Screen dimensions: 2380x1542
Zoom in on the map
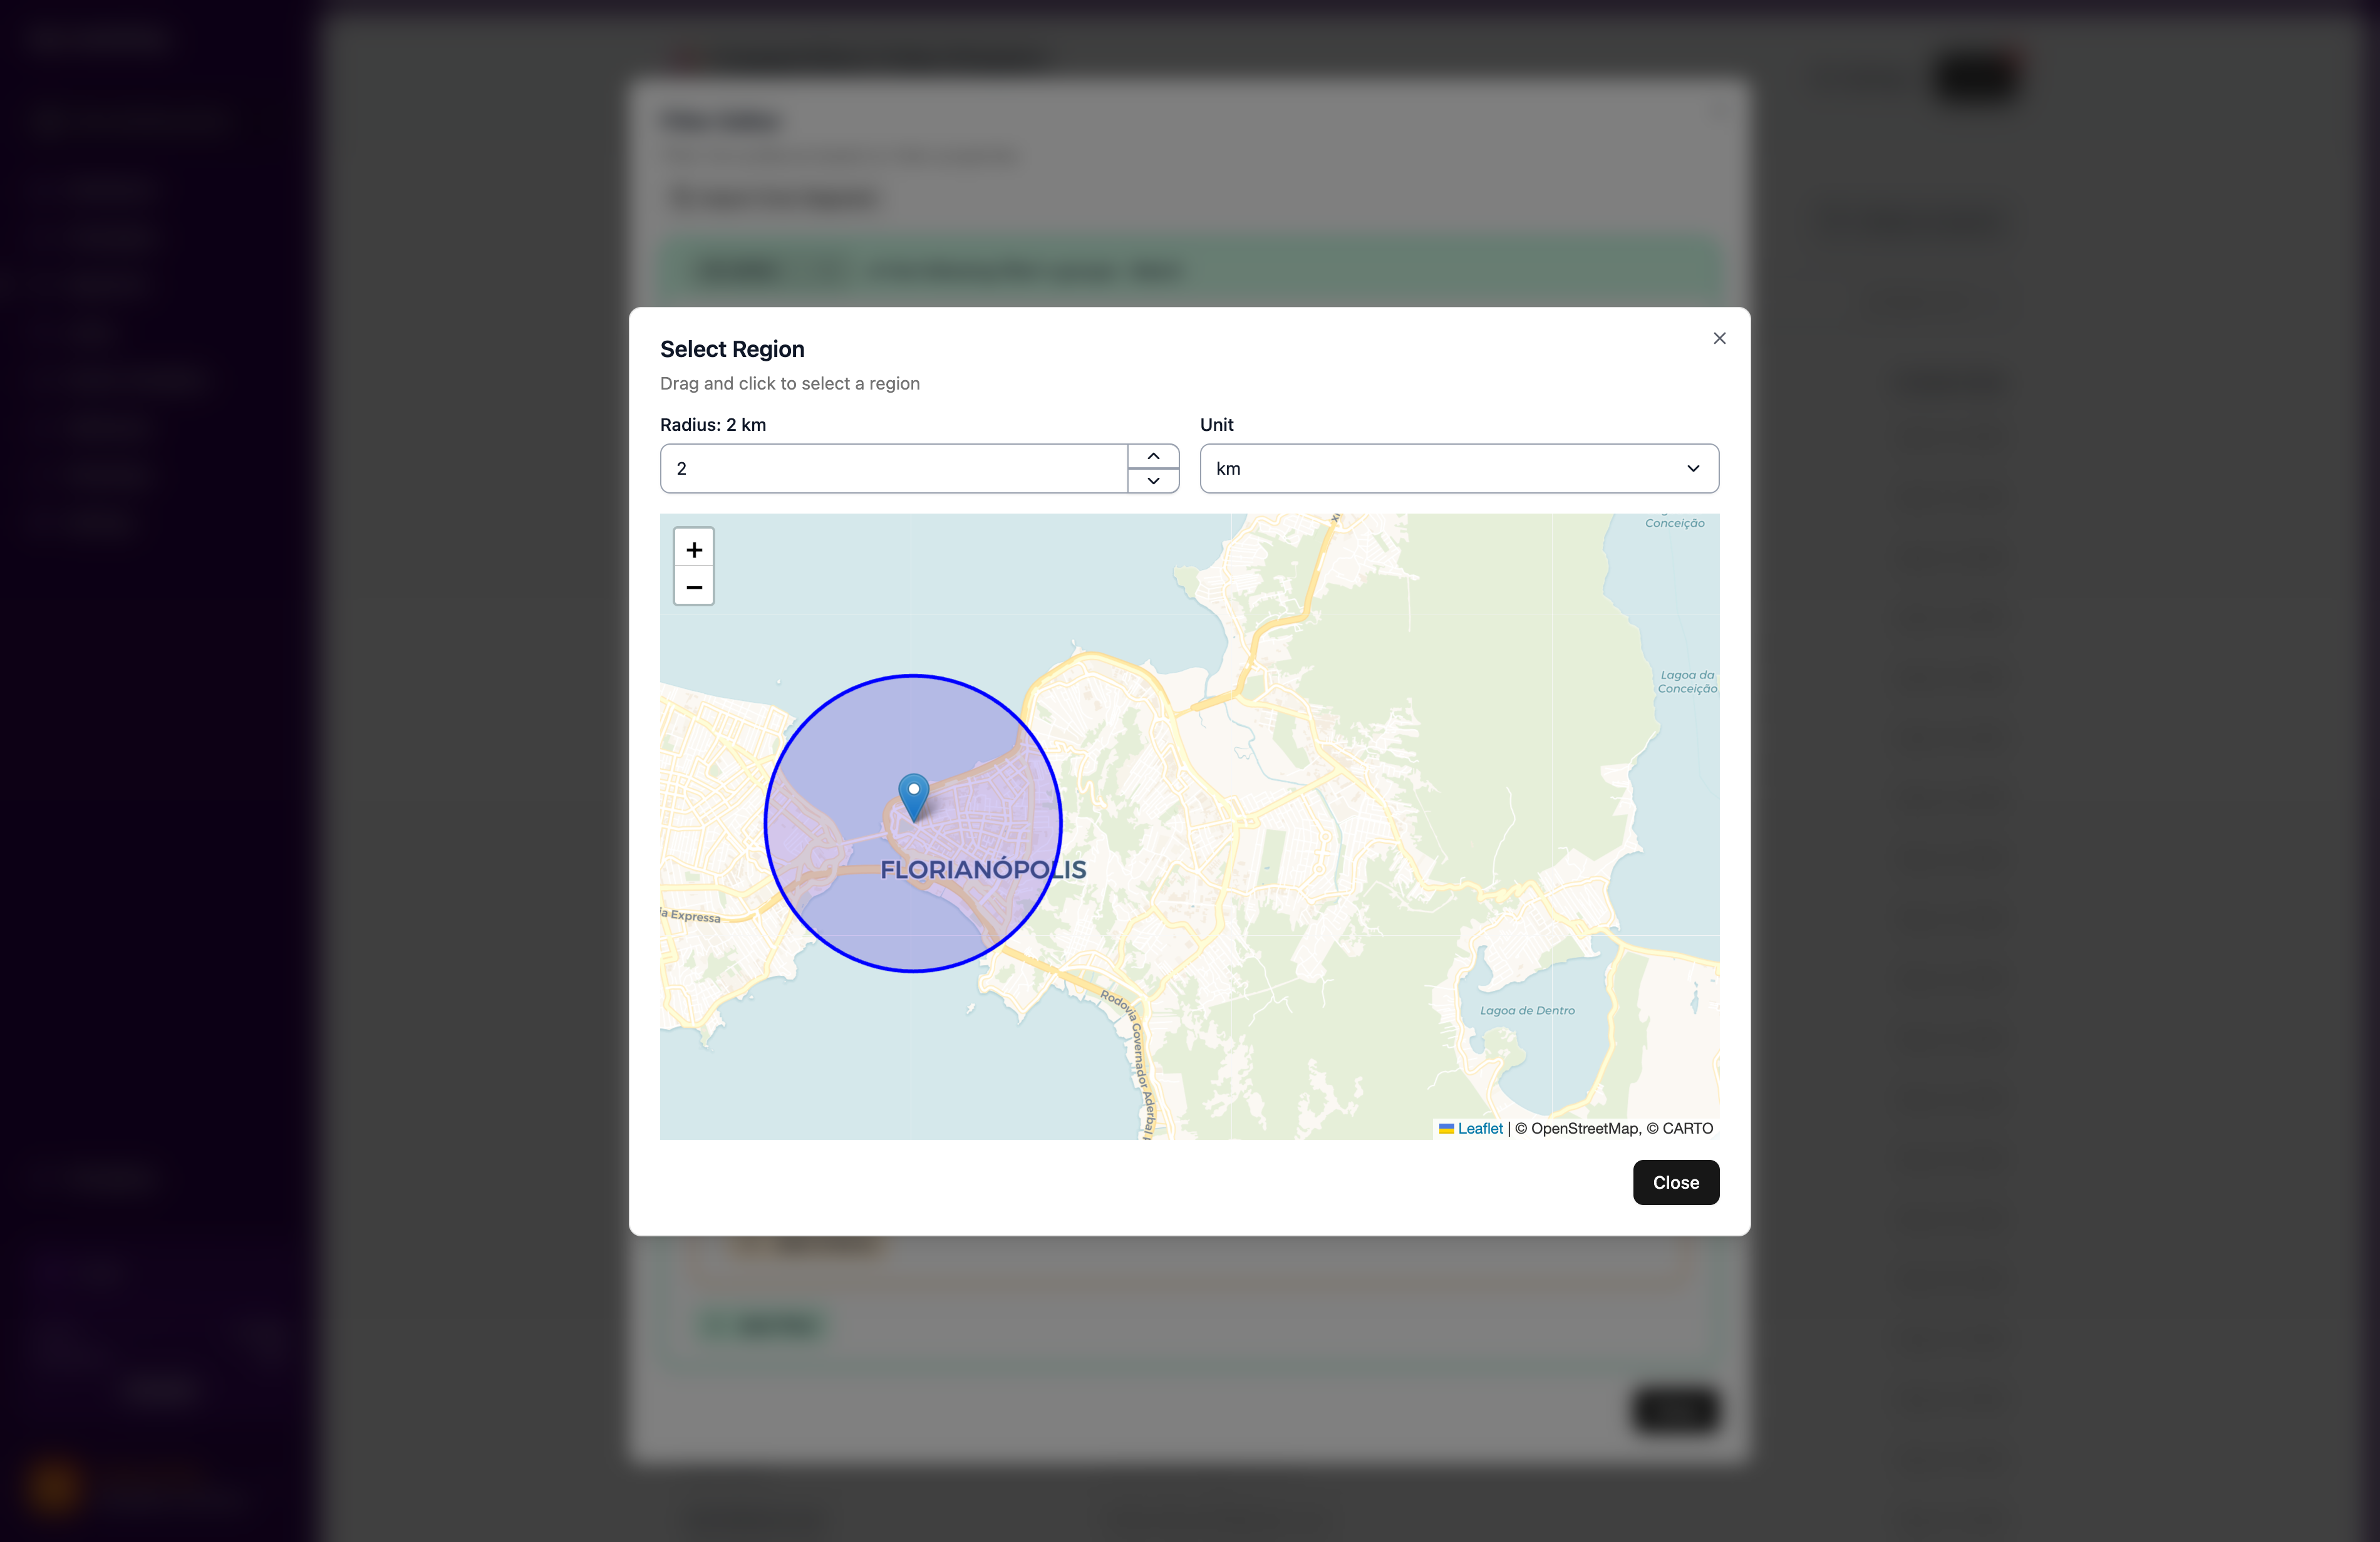click(694, 549)
